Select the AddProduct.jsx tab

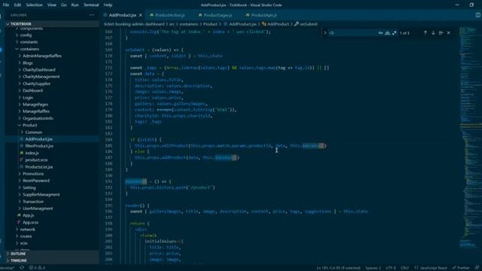122,15
